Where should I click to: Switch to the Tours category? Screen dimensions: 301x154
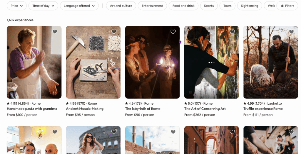click(x=227, y=6)
